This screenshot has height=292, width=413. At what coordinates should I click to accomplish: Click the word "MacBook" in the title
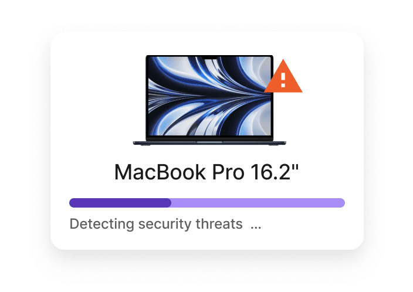(x=160, y=172)
